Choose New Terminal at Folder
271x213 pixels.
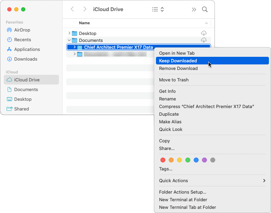(212, 199)
